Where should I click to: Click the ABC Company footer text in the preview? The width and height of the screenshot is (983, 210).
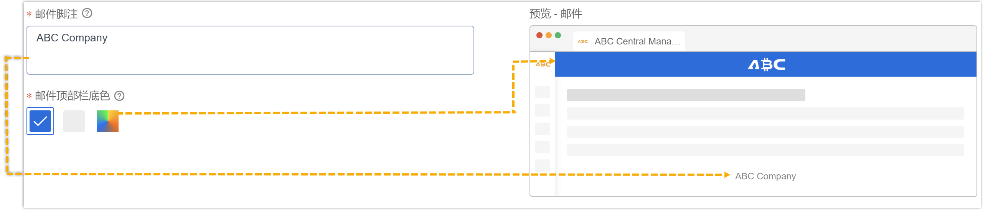click(x=765, y=176)
